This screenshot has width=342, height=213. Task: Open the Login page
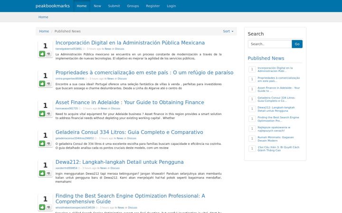pos(171,6)
